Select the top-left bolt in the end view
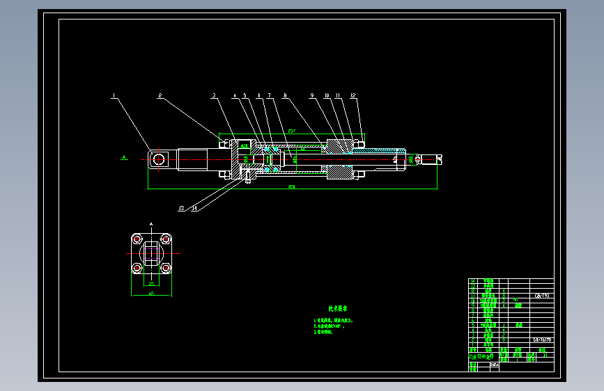The width and height of the screenshot is (604, 391). tap(137, 239)
